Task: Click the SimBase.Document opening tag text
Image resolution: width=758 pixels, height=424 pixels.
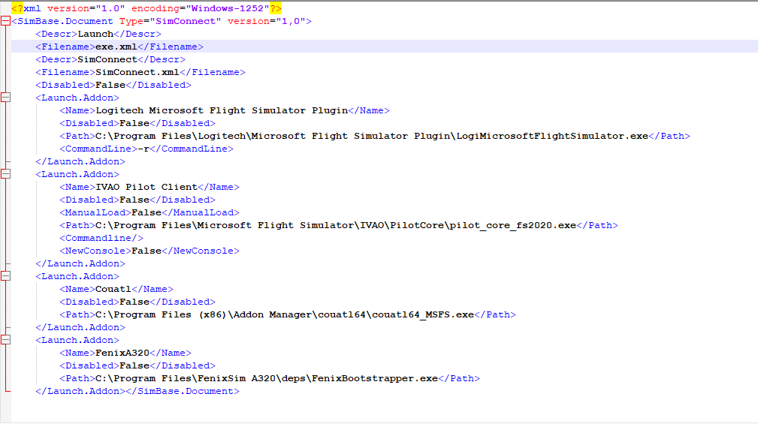Action: [x=162, y=21]
